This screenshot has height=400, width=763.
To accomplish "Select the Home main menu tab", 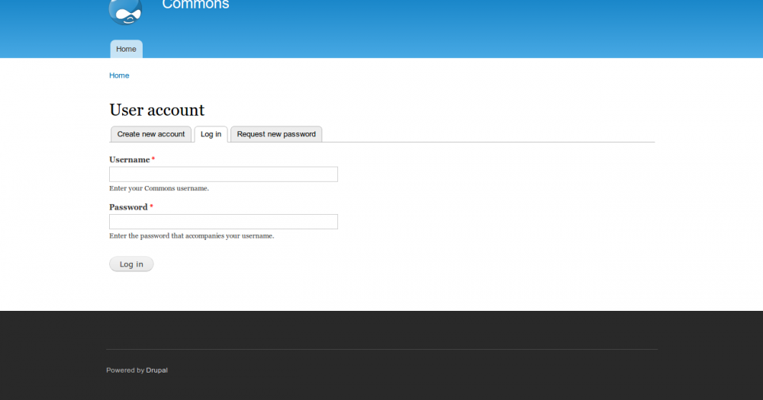I will point(126,49).
